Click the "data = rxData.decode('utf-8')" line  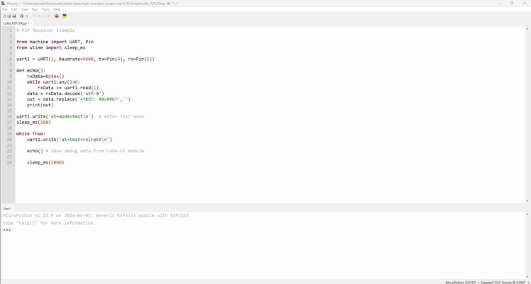tap(65, 93)
